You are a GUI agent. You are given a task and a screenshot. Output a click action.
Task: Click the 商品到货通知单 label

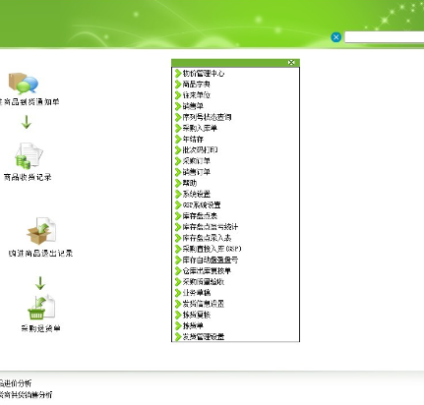pyautogui.click(x=30, y=102)
